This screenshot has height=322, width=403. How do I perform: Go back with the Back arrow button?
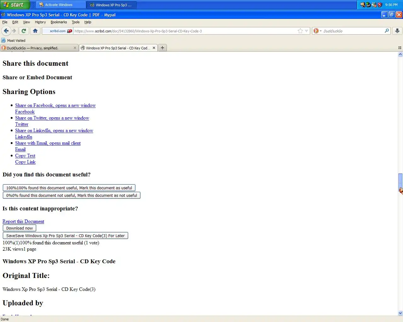coord(6,31)
